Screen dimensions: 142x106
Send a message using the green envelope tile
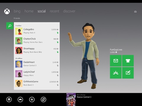click(x=116, y=61)
